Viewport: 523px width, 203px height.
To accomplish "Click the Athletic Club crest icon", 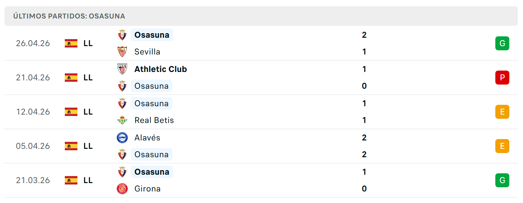I will click(x=122, y=69).
